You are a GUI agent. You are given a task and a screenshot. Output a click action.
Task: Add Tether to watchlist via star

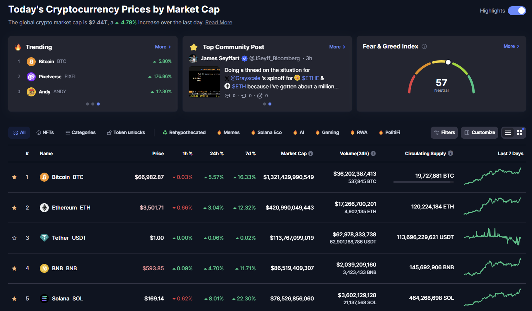14,238
